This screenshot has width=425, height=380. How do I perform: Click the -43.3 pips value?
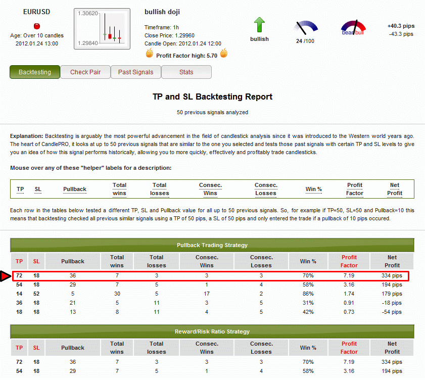click(401, 34)
